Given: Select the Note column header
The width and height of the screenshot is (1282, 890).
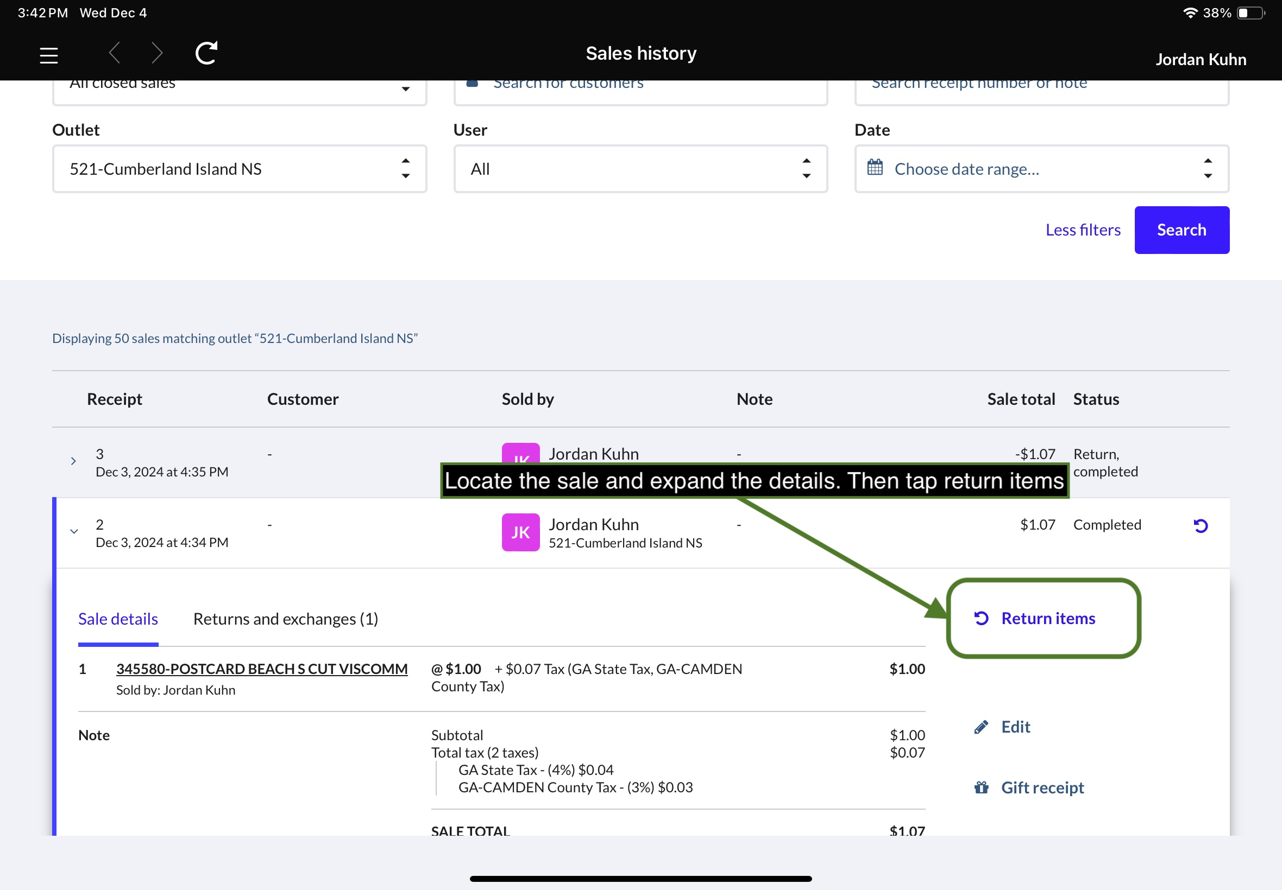Looking at the screenshot, I should [754, 399].
